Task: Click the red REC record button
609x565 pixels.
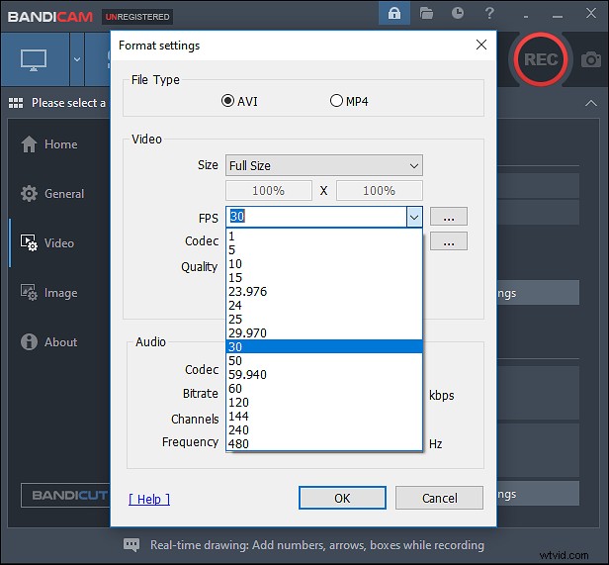Action: tap(541, 59)
